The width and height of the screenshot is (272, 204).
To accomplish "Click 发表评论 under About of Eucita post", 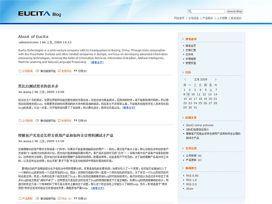I will 67,71.
